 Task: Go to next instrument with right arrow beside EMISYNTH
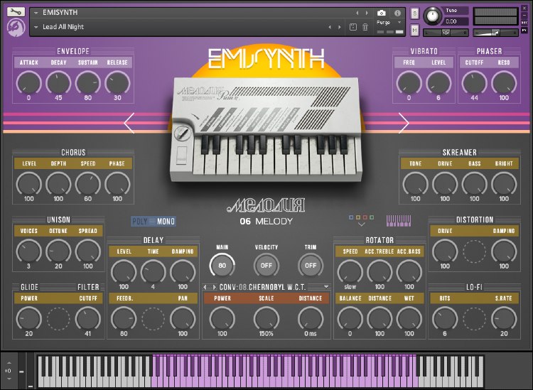click(x=367, y=13)
